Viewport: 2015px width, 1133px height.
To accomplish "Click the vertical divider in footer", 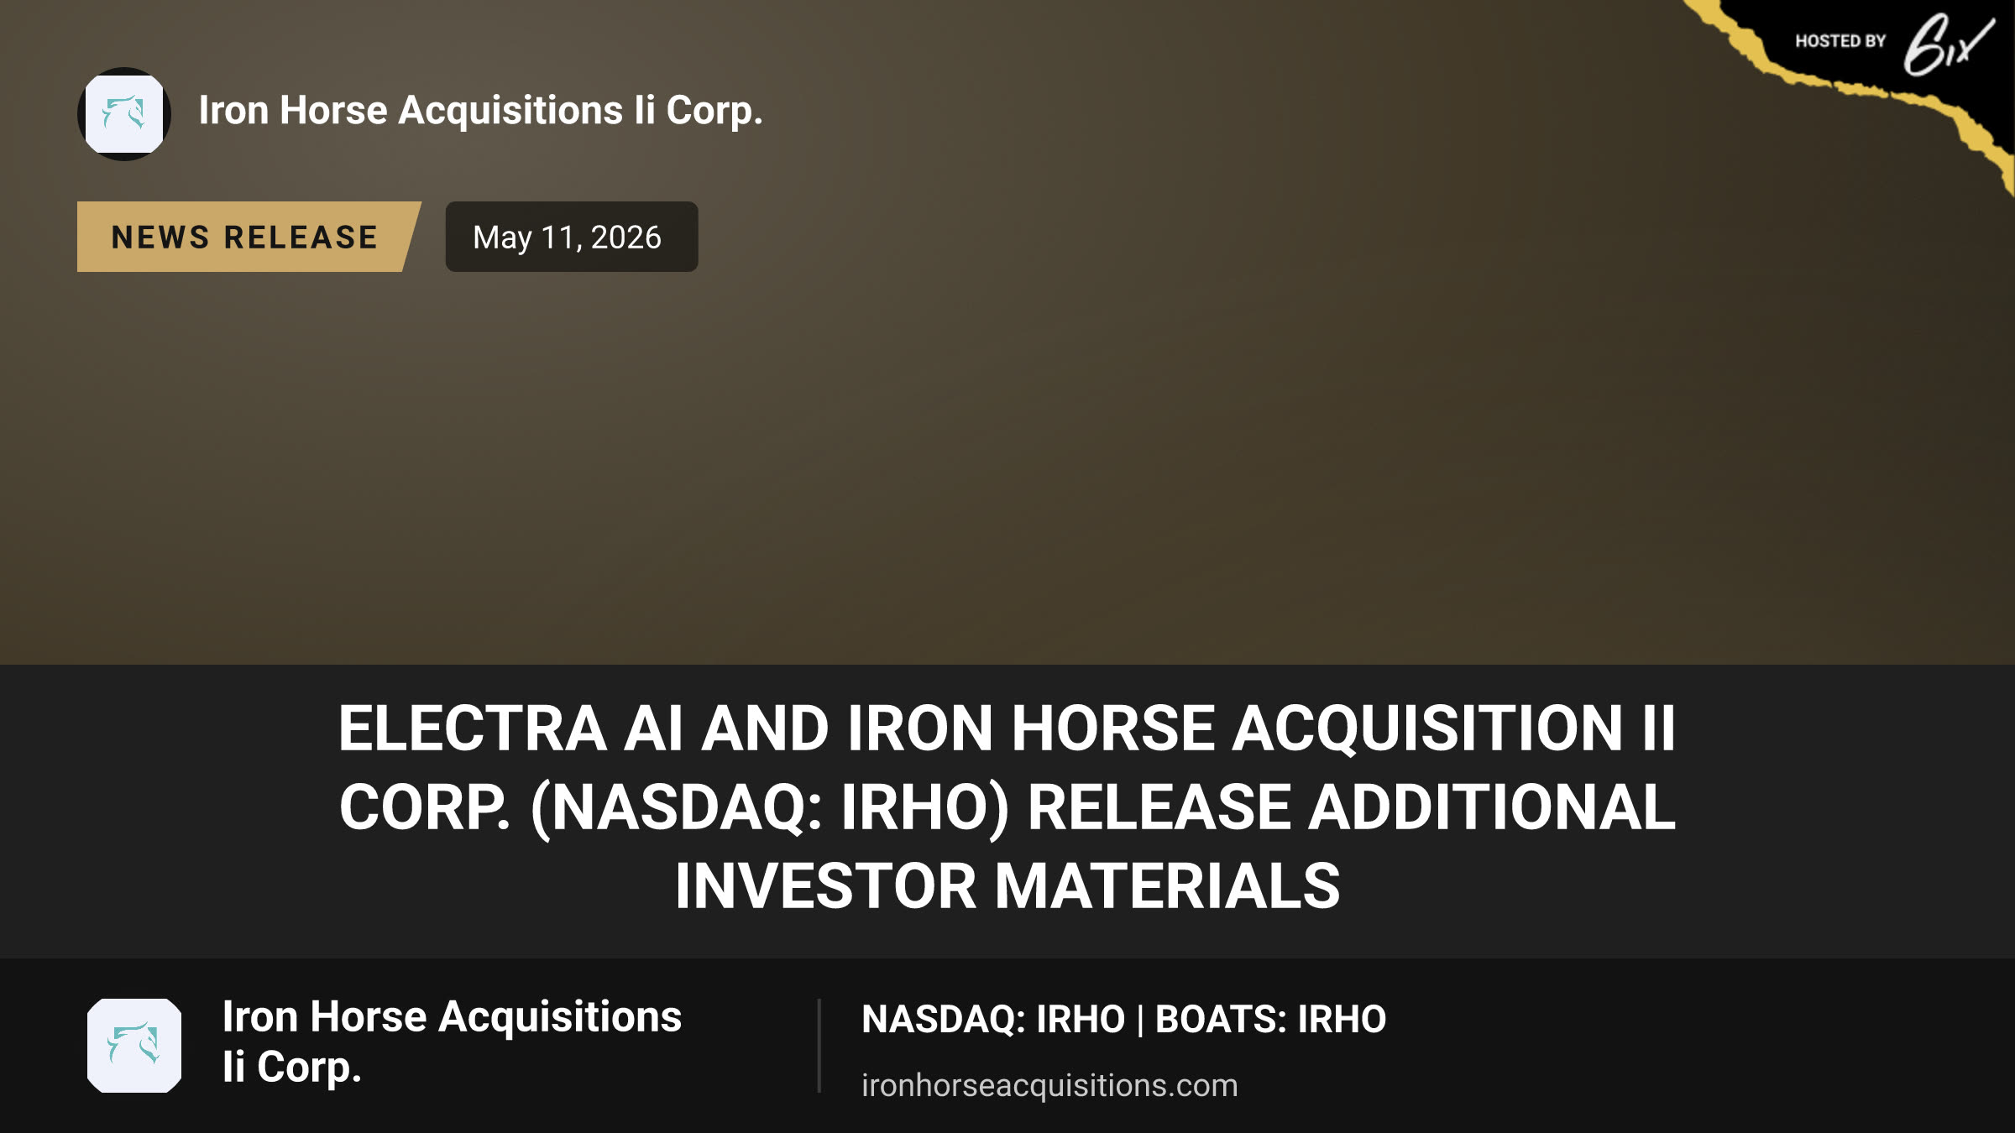I will [819, 1046].
